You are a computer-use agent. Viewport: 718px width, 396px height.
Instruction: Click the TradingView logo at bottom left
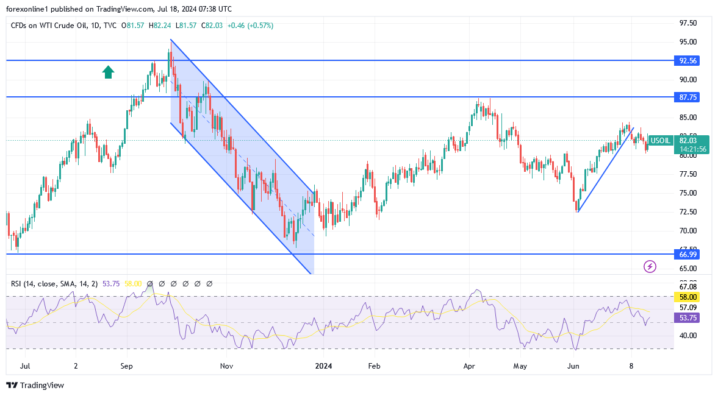tap(35, 385)
